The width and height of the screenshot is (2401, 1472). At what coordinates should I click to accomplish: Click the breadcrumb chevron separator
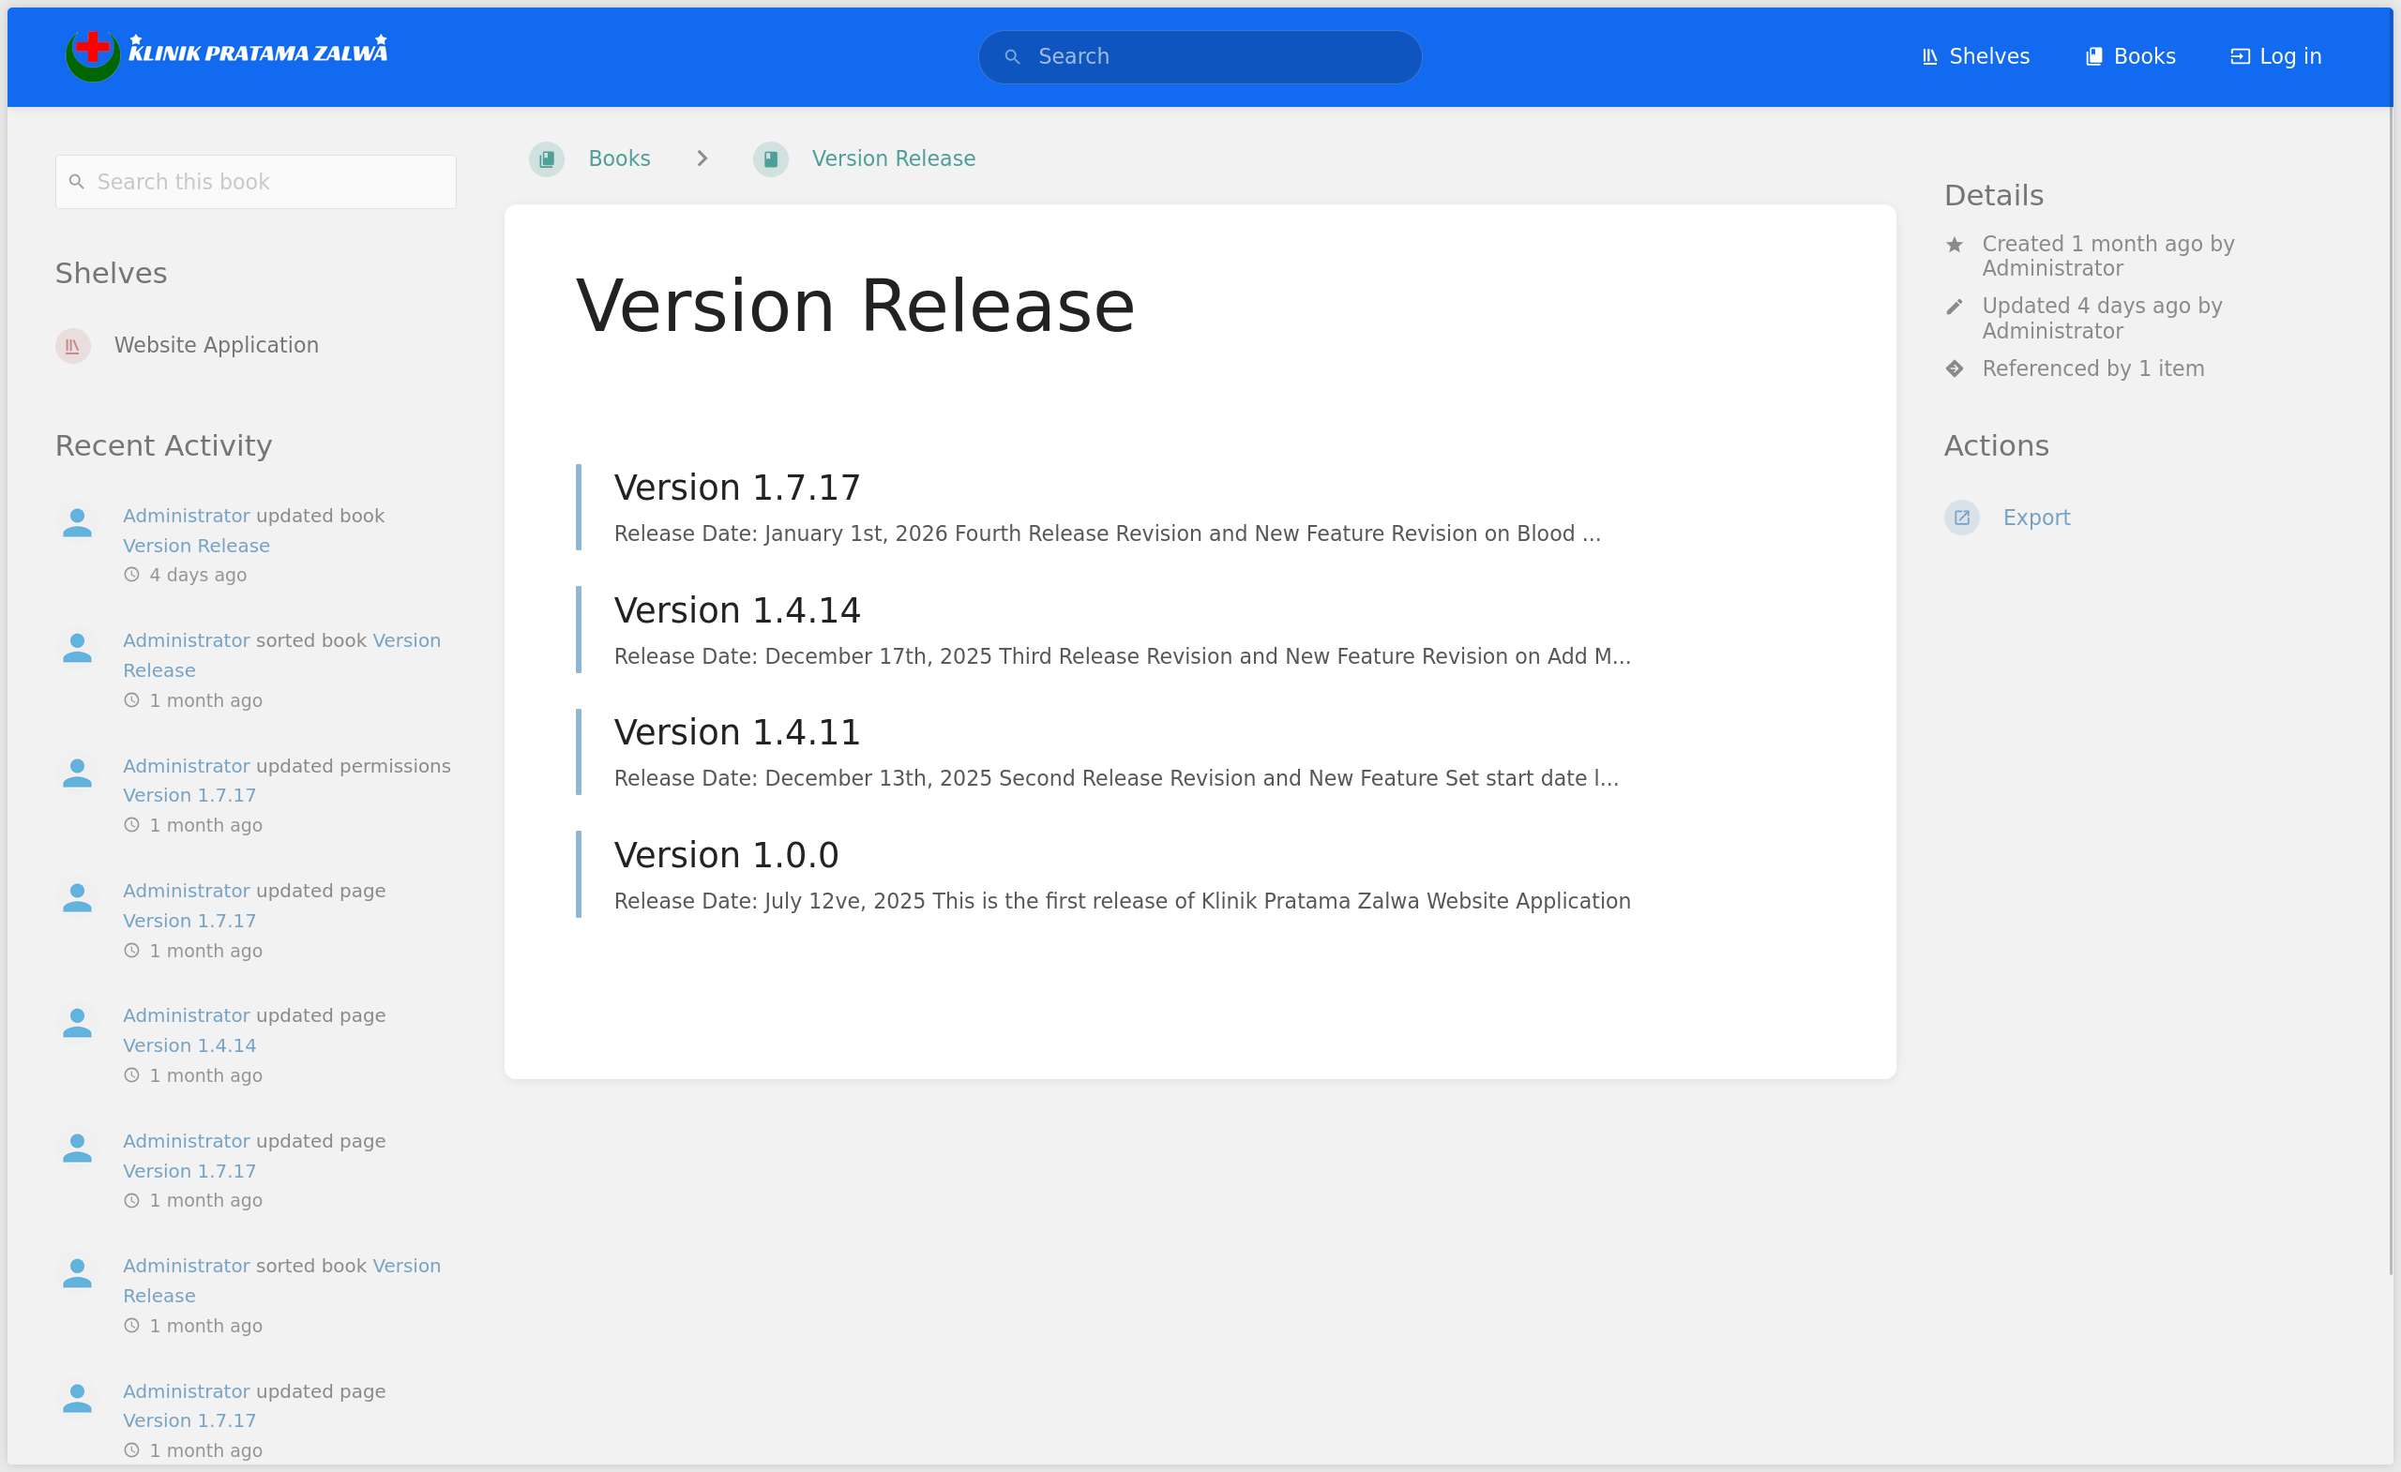(x=702, y=158)
